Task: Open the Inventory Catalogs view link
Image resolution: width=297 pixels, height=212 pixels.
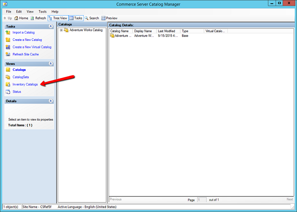Action: click(x=25, y=84)
